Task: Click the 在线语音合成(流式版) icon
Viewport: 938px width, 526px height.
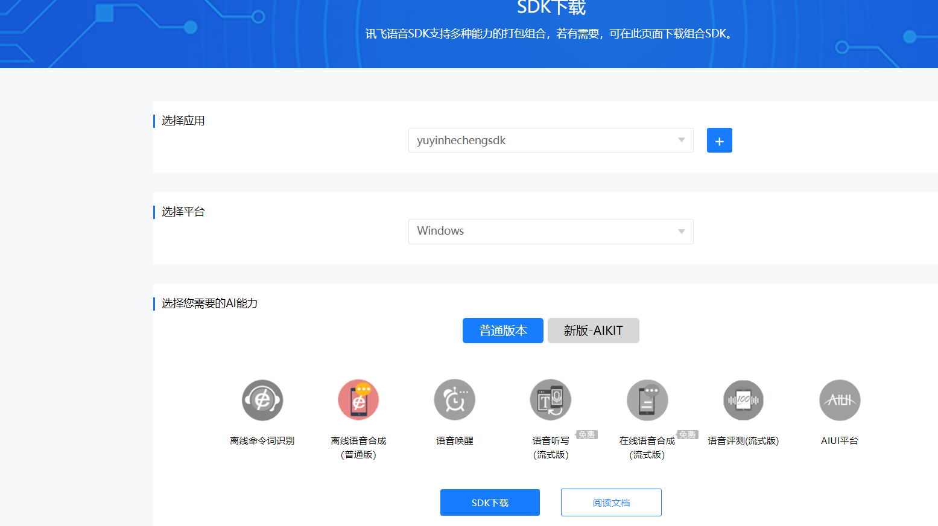Action: [x=647, y=399]
